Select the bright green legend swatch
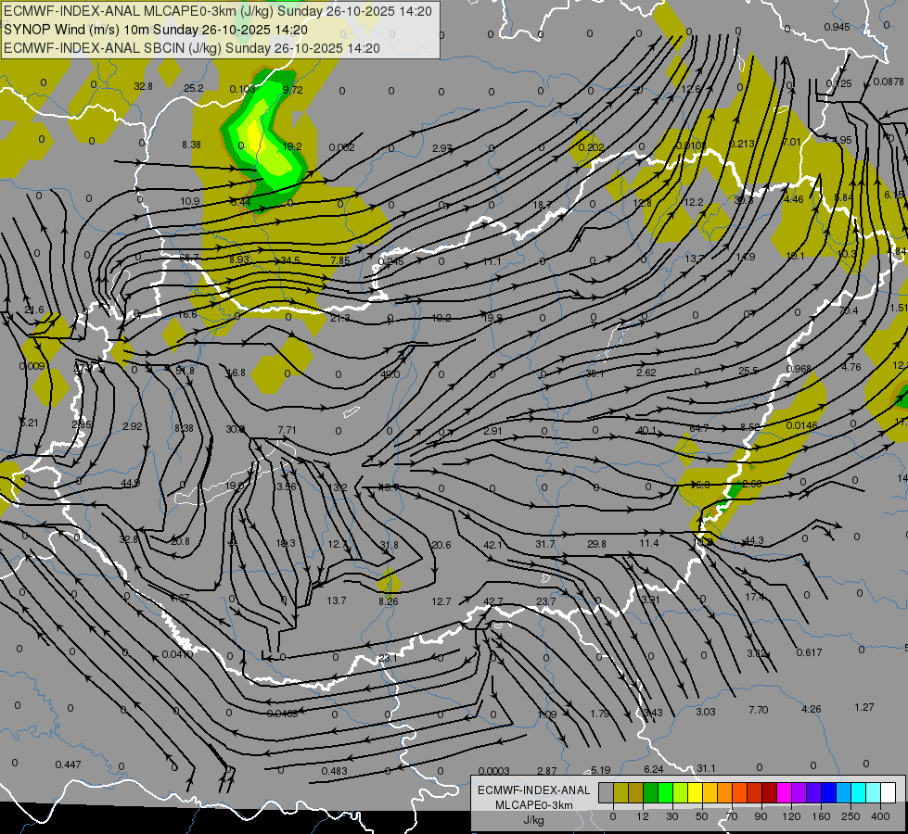This screenshot has height=834, width=908. tap(666, 792)
